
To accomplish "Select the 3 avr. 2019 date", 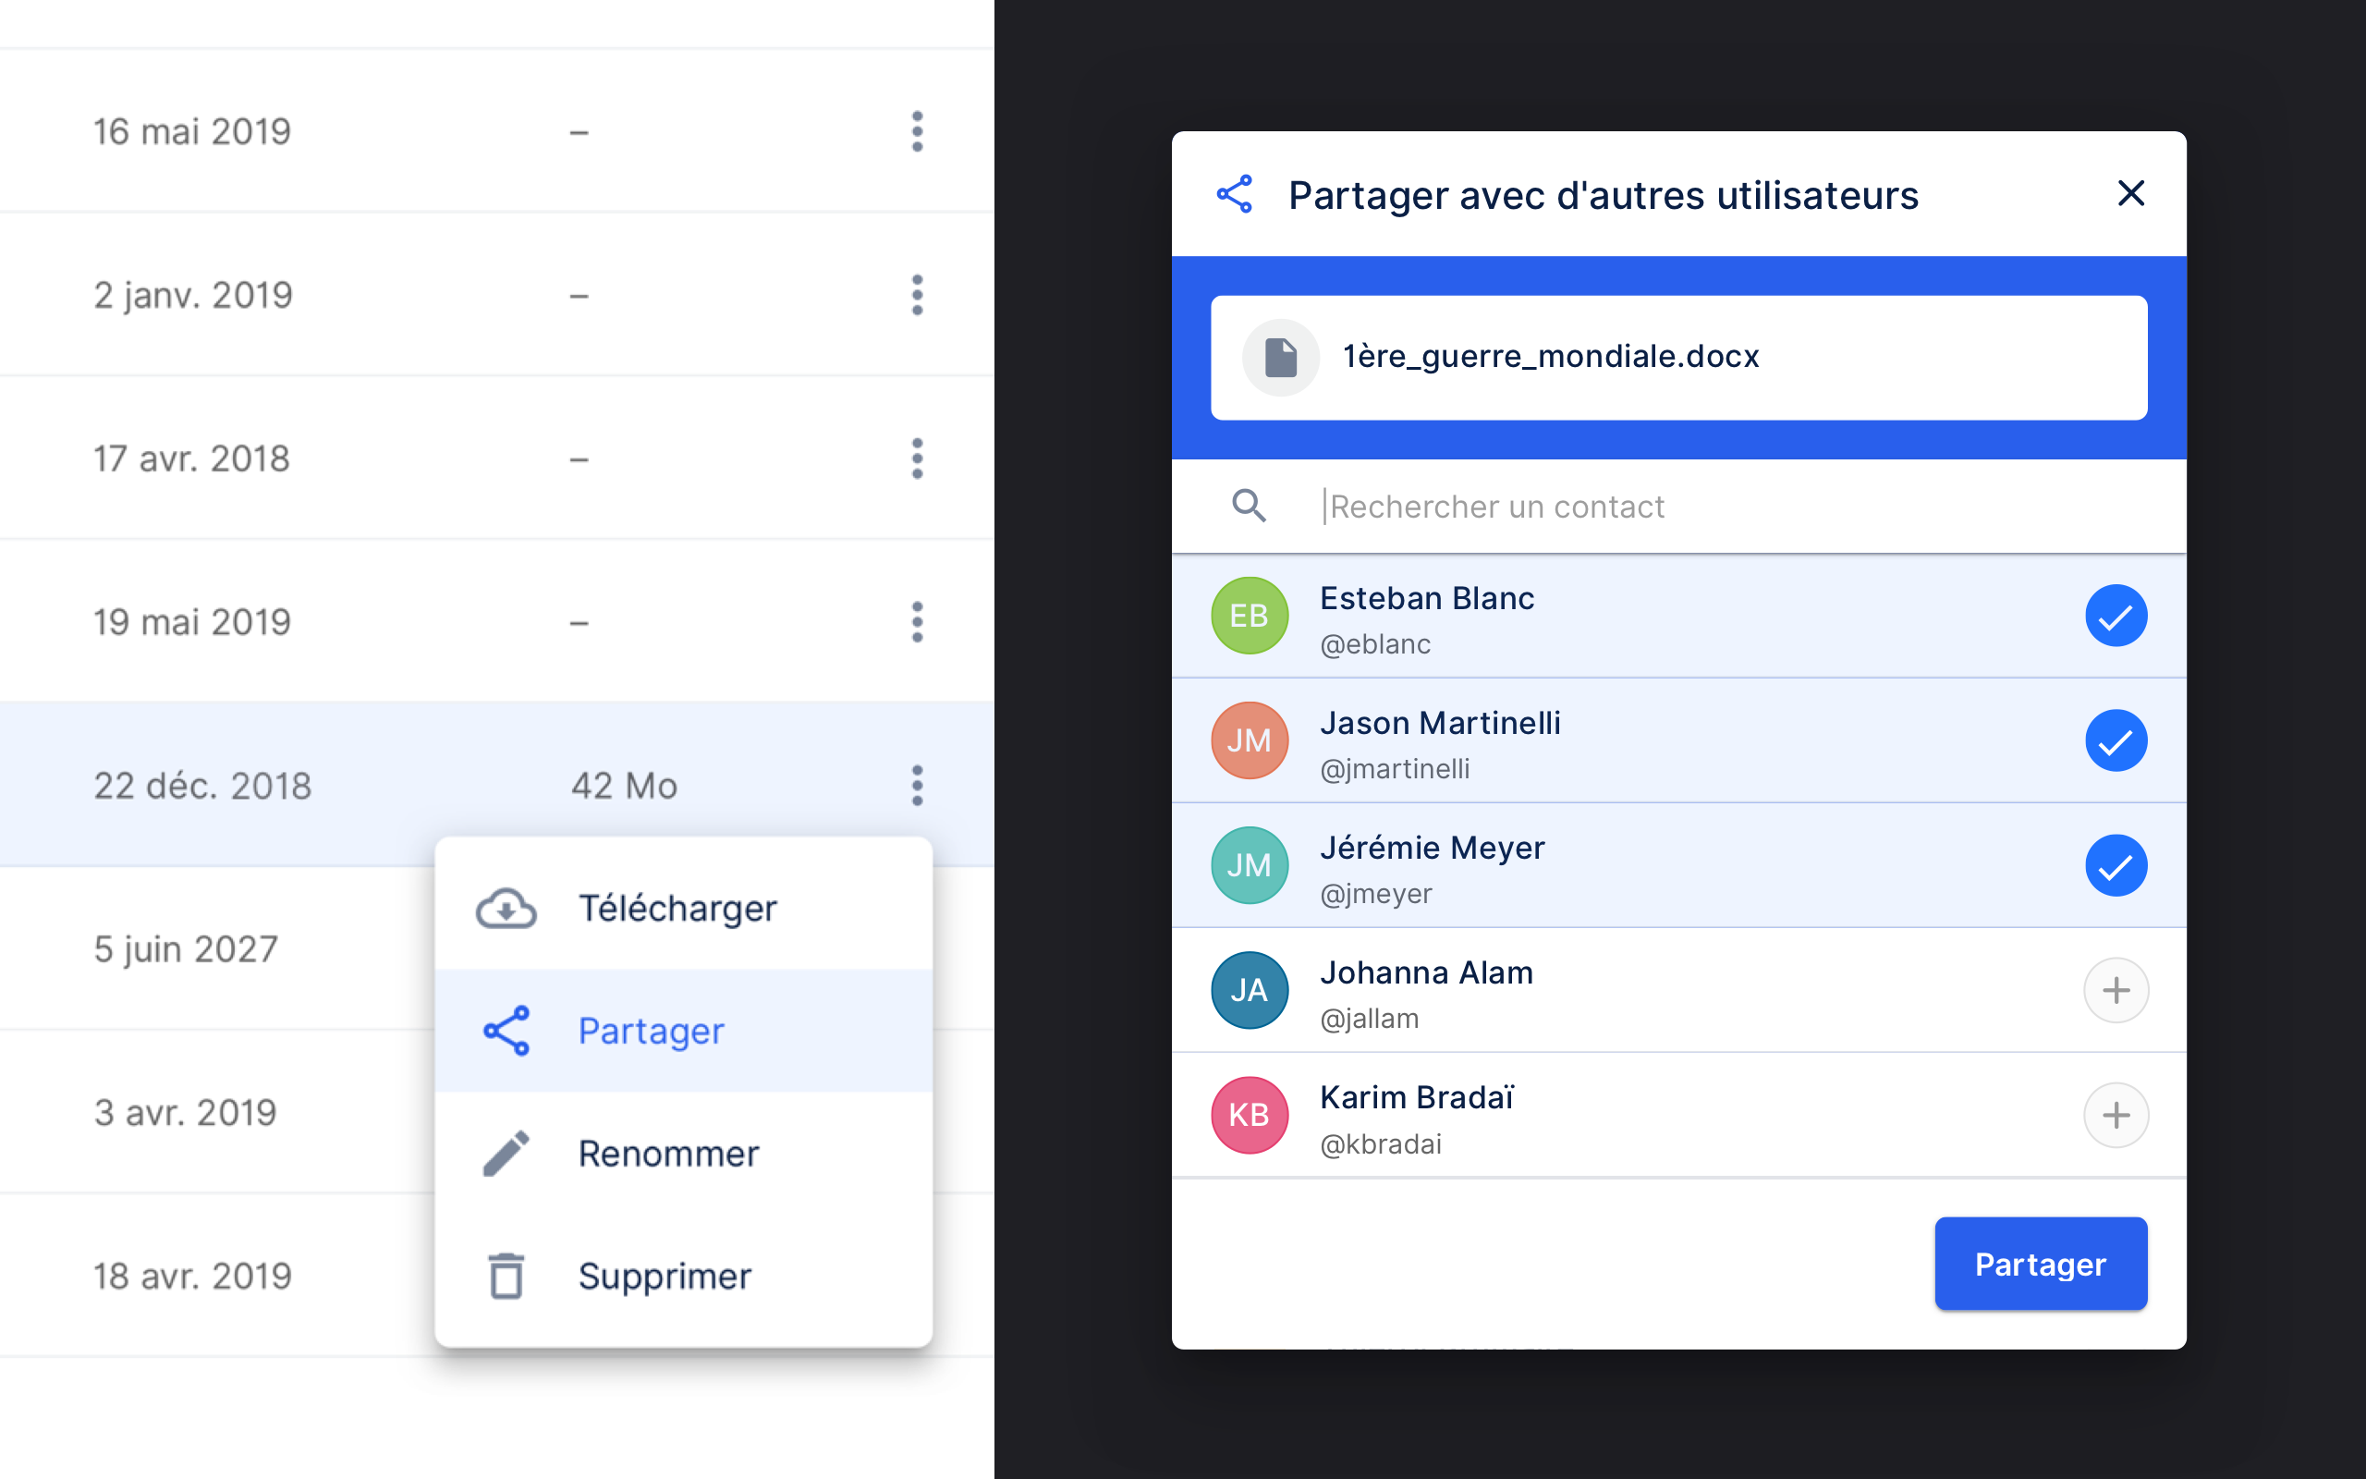I will [186, 1112].
